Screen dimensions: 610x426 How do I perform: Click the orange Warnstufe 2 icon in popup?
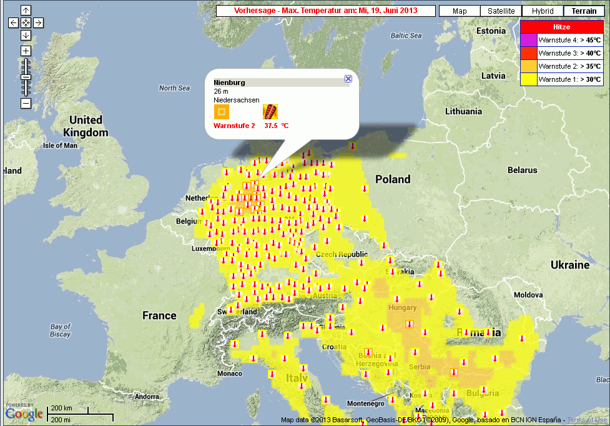click(222, 112)
